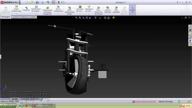Click the Select cursor tool icon

(x=53, y=2)
